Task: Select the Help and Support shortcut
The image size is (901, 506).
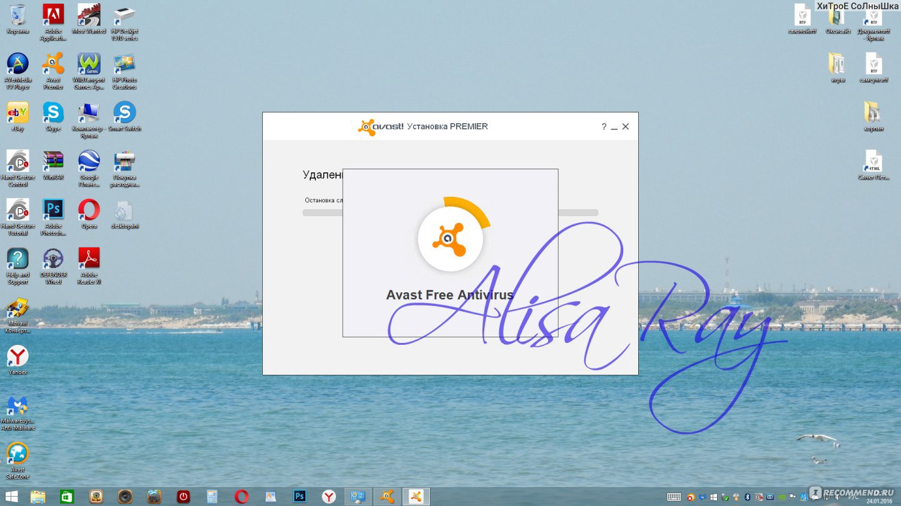Action: click(x=18, y=266)
